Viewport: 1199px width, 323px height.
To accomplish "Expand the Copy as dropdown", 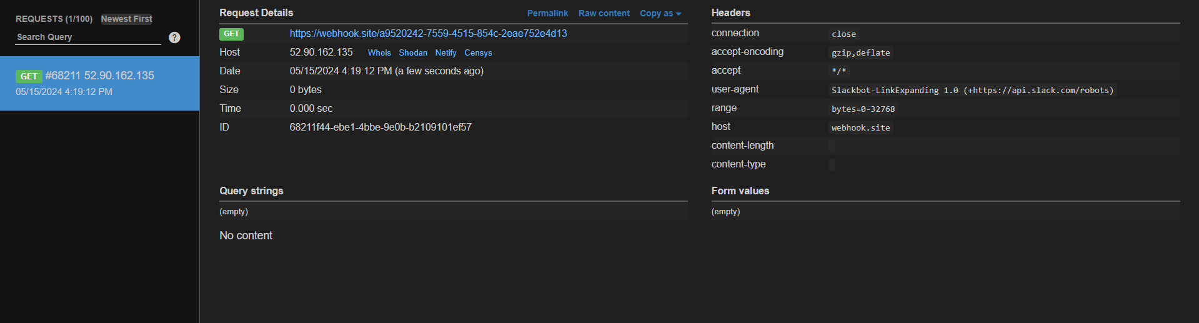I will point(660,13).
